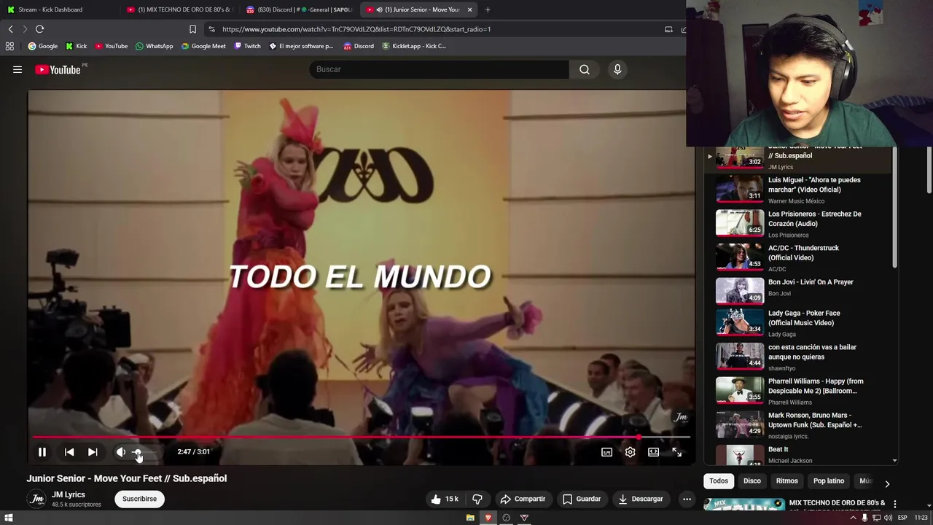Screen dimensions: 933x525
Task: Go back in browser
Action: [10, 29]
